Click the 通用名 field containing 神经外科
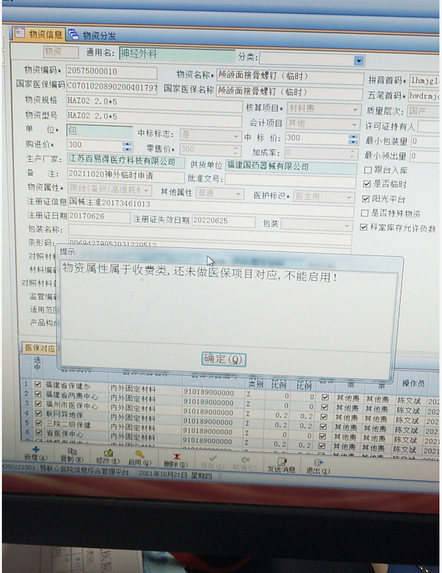 tap(177, 55)
